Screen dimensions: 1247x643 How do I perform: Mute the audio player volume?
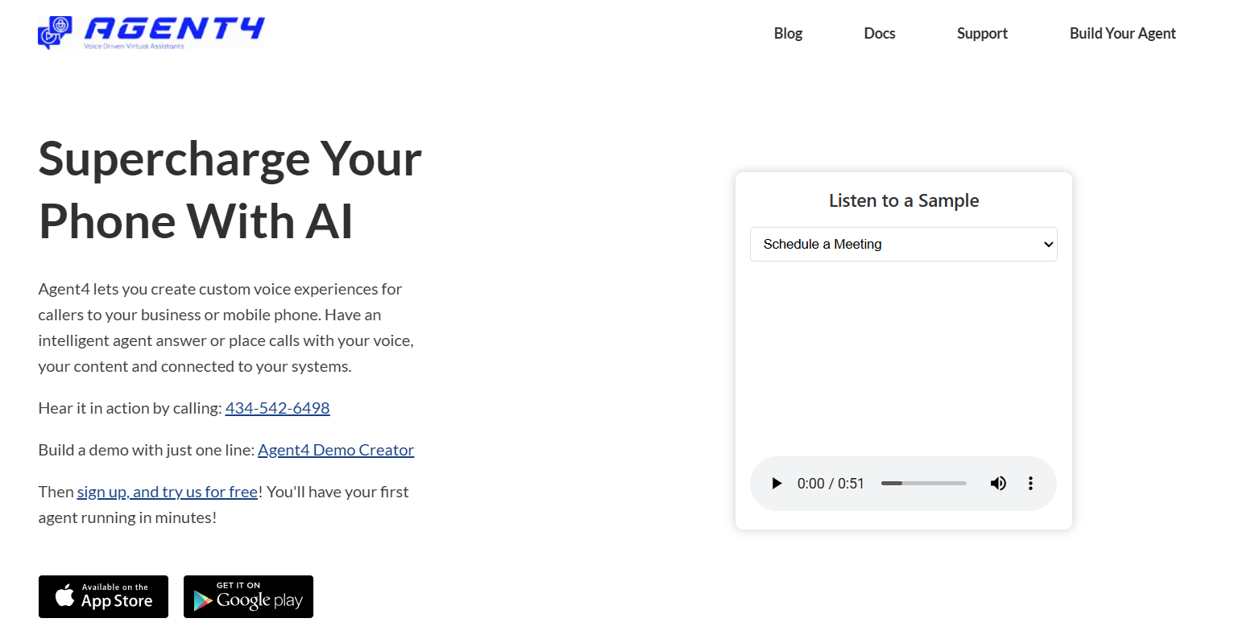(x=998, y=484)
